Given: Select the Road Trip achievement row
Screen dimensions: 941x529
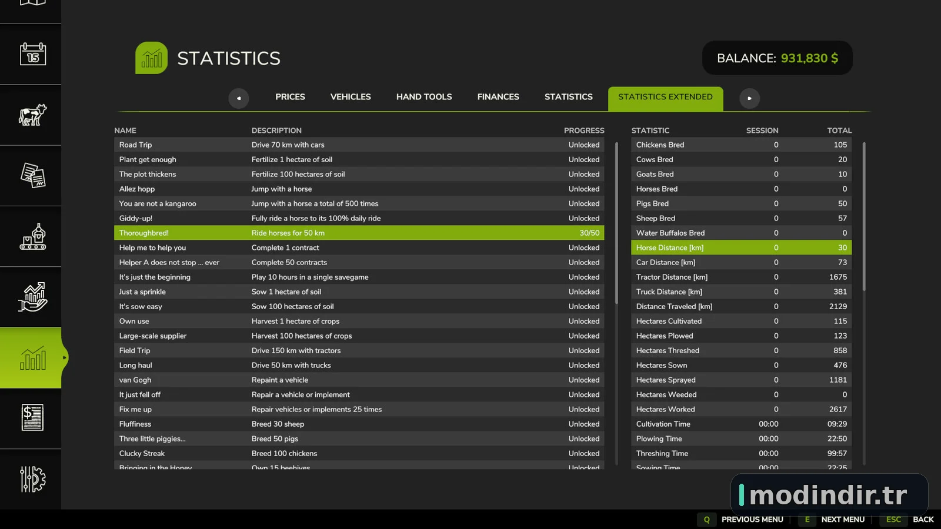Looking at the screenshot, I should pos(359,145).
